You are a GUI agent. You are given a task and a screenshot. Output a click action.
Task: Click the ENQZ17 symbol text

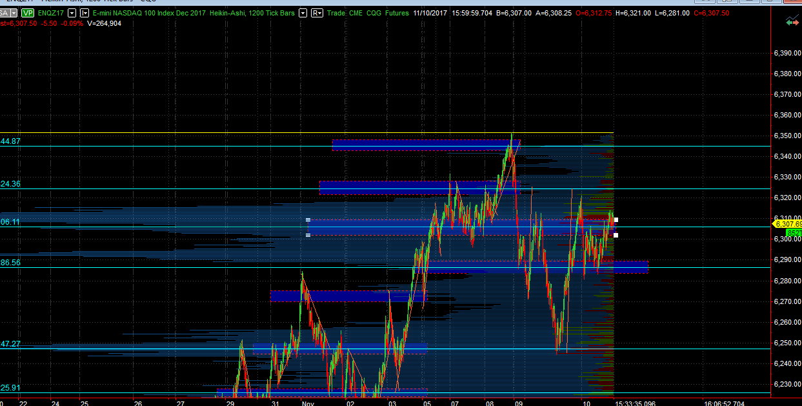(52, 13)
